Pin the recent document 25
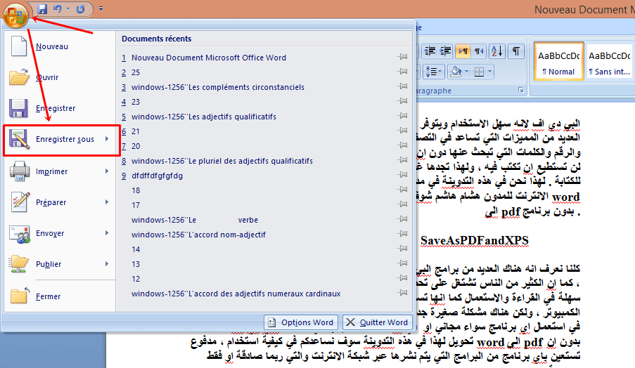Image resolution: width=635 pixels, height=368 pixels. pyautogui.click(x=402, y=72)
